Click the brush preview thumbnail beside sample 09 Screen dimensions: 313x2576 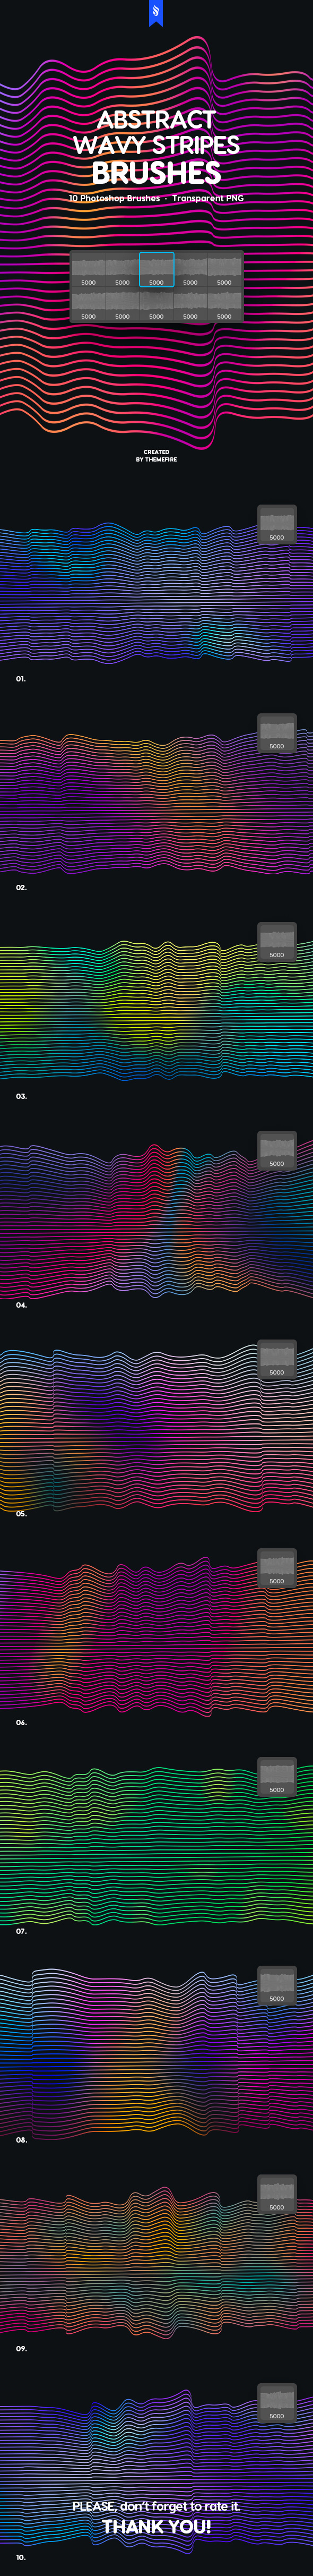pyautogui.click(x=277, y=2195)
